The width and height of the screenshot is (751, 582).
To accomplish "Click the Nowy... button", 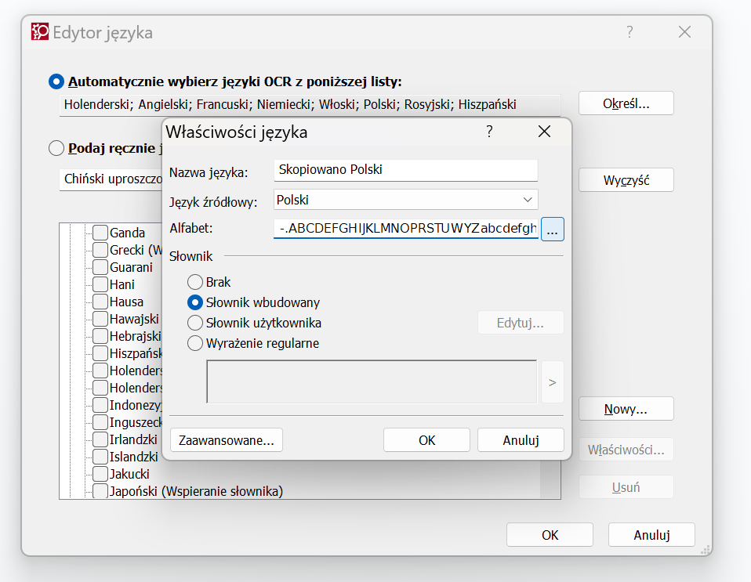I will click(626, 408).
